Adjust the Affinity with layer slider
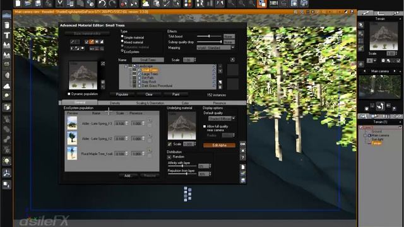The height and width of the screenshot is (227, 404). point(182,166)
